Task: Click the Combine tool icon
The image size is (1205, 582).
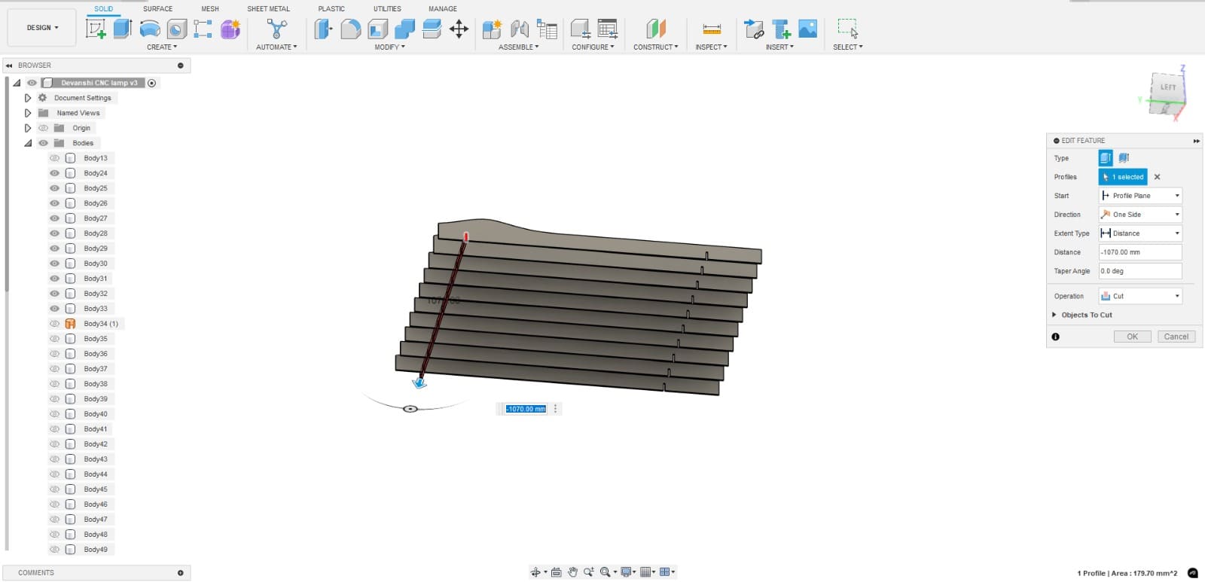Action: click(x=404, y=29)
